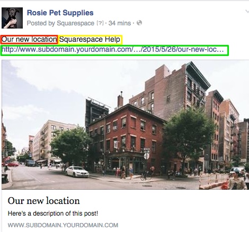Click the yellow-outlined Squarespace Help text
The image size is (249, 232).
(90, 39)
